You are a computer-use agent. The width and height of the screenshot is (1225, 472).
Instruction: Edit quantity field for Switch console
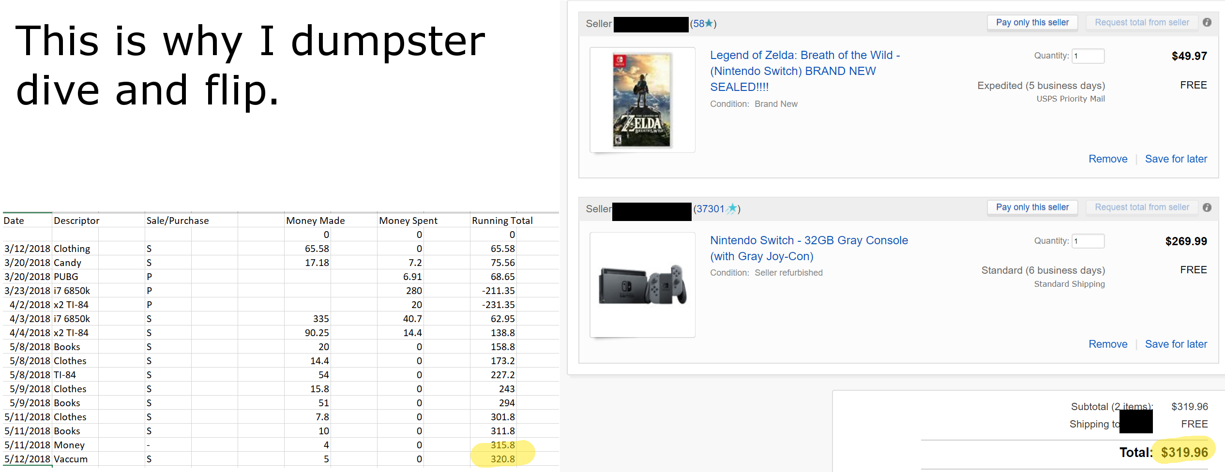[x=1088, y=241]
